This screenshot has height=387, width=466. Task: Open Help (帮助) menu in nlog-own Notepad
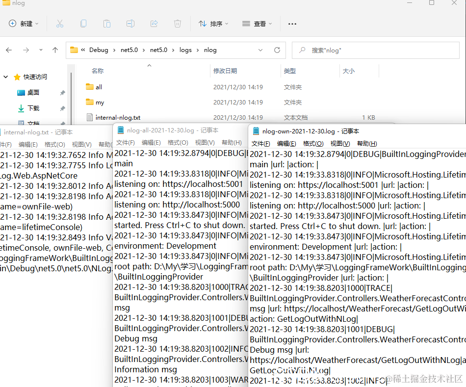tap(367, 144)
